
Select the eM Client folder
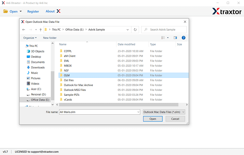[x=70, y=56]
